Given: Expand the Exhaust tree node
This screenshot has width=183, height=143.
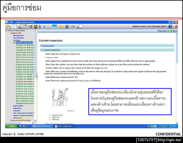Looking at the screenshot, I should coord(17,111).
